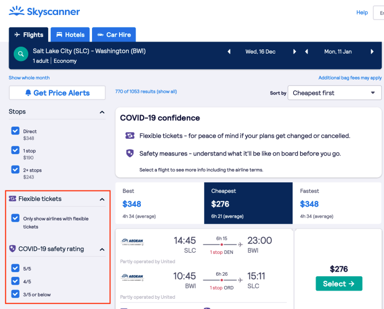Uncheck the 5/5 safety rating filter
Image resolution: width=384 pixels, height=309 pixels.
pos(15,268)
